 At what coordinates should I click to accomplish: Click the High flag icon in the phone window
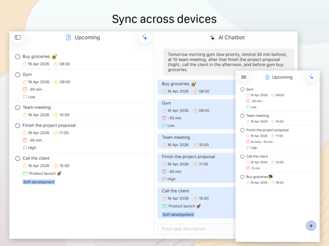248,148
